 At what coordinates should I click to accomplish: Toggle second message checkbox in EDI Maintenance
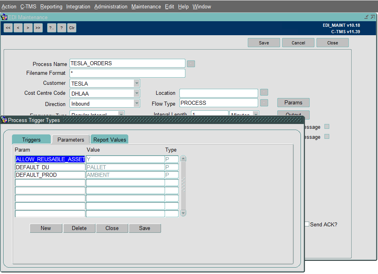point(327,137)
